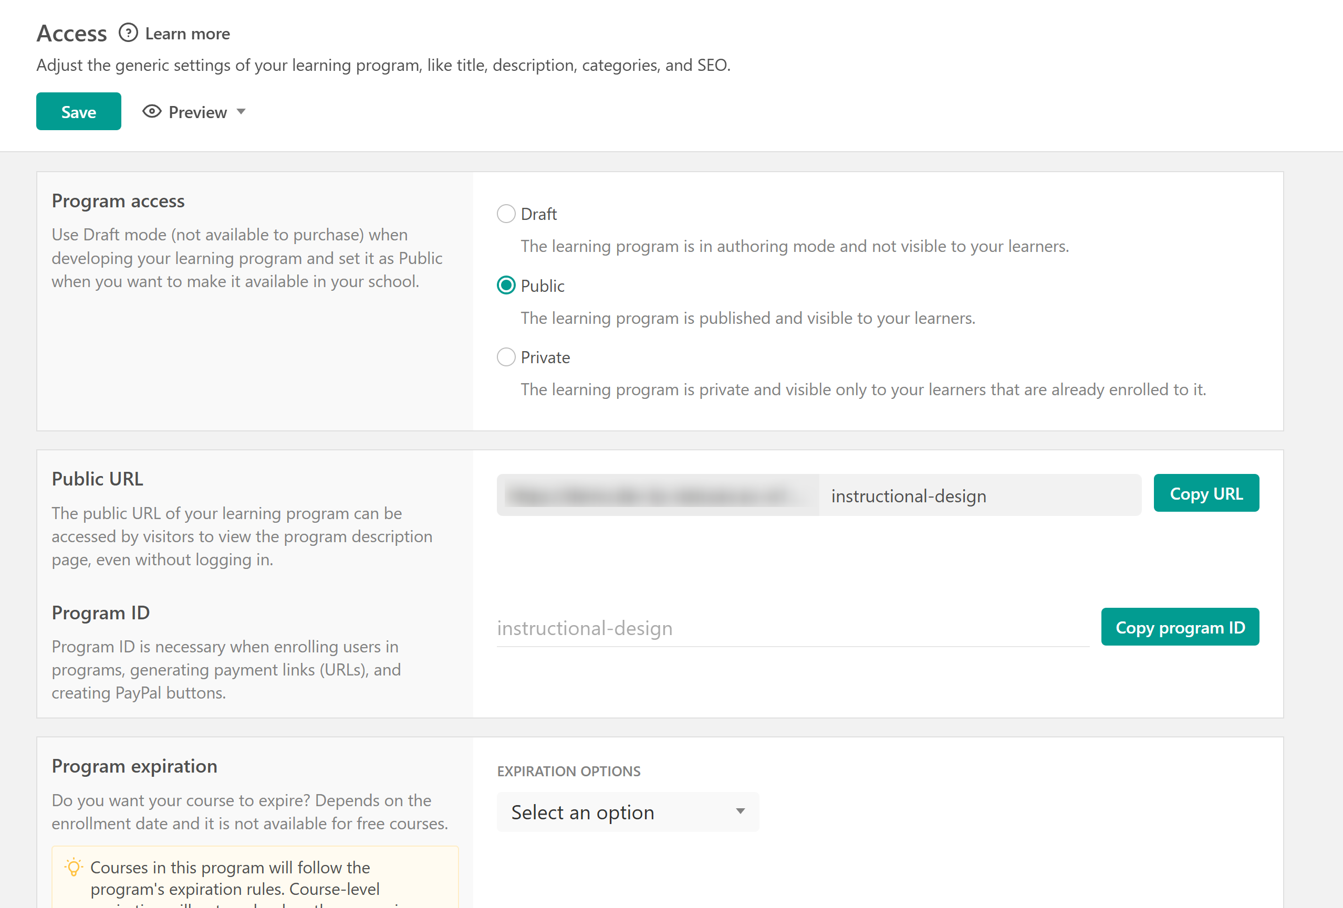Click the instructional-design URL slug field
The image size is (1343, 908).
pos(979,495)
